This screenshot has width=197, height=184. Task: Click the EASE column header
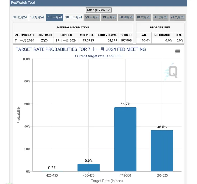pyautogui.click(x=144, y=35)
